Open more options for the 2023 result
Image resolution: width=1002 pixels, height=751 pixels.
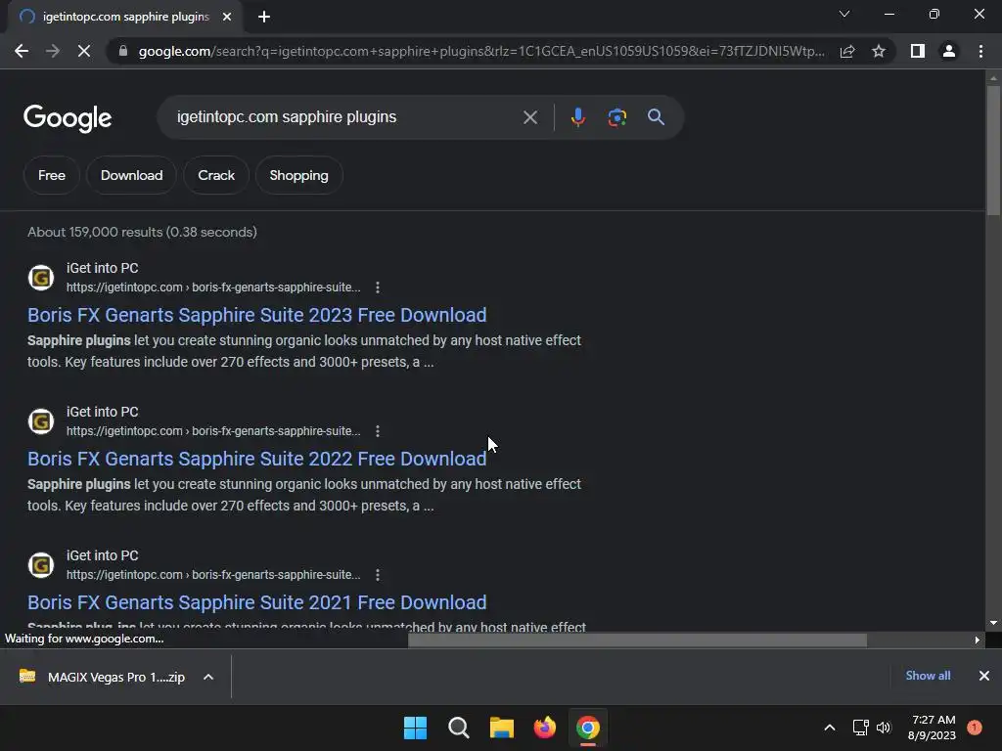[x=378, y=287]
